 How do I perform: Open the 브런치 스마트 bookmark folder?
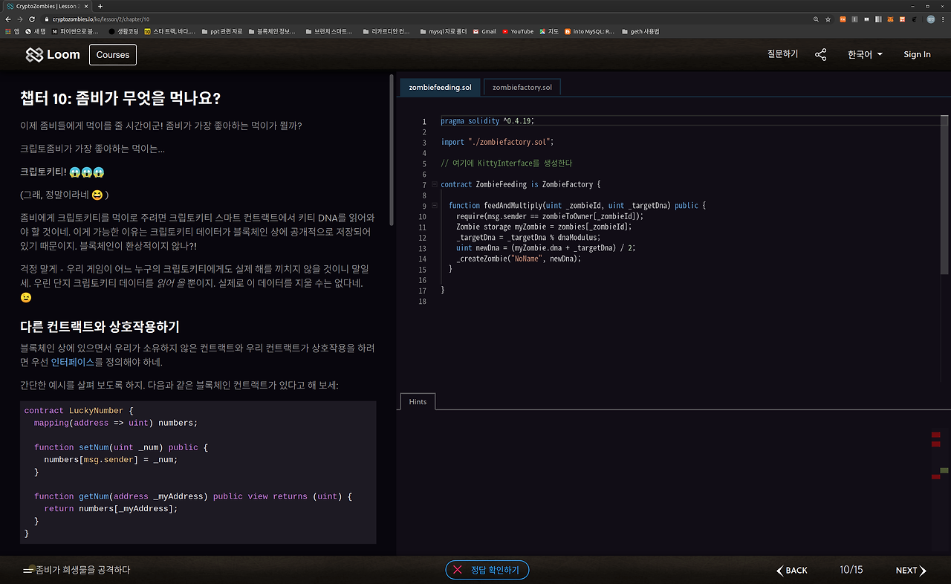pos(329,31)
